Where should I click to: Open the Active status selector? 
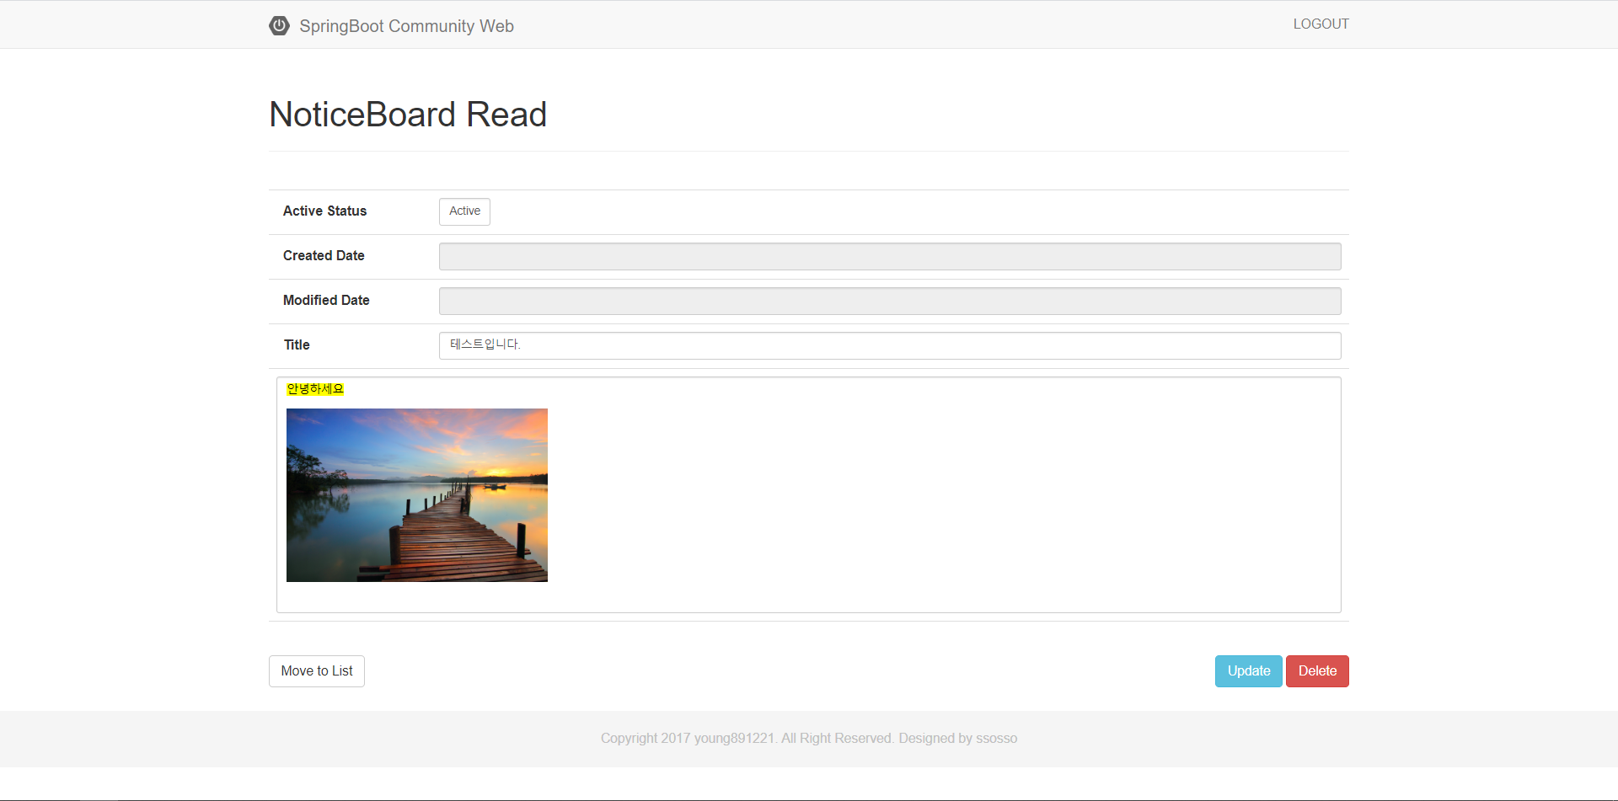[464, 211]
